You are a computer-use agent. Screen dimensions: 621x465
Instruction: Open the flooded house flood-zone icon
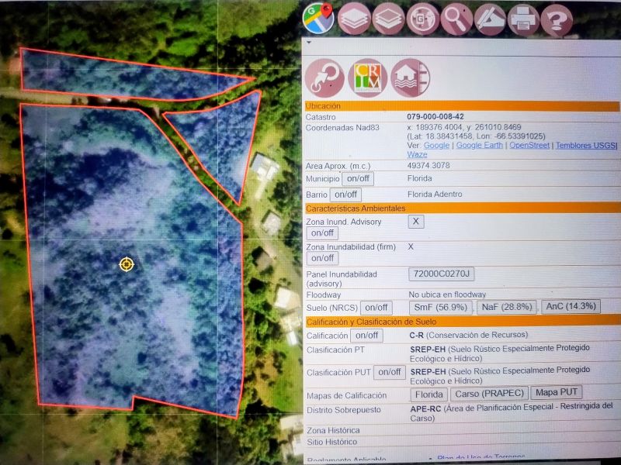(409, 77)
